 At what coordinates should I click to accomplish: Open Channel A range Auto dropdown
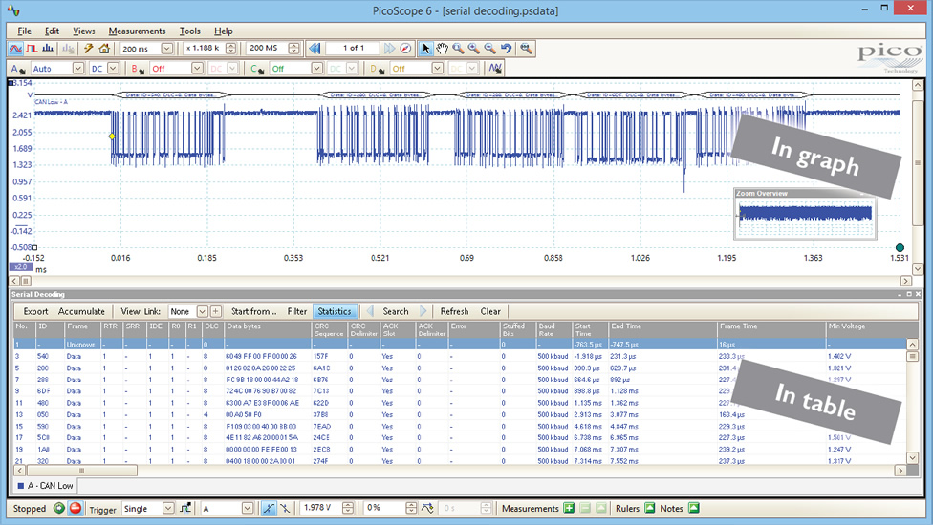(x=78, y=69)
